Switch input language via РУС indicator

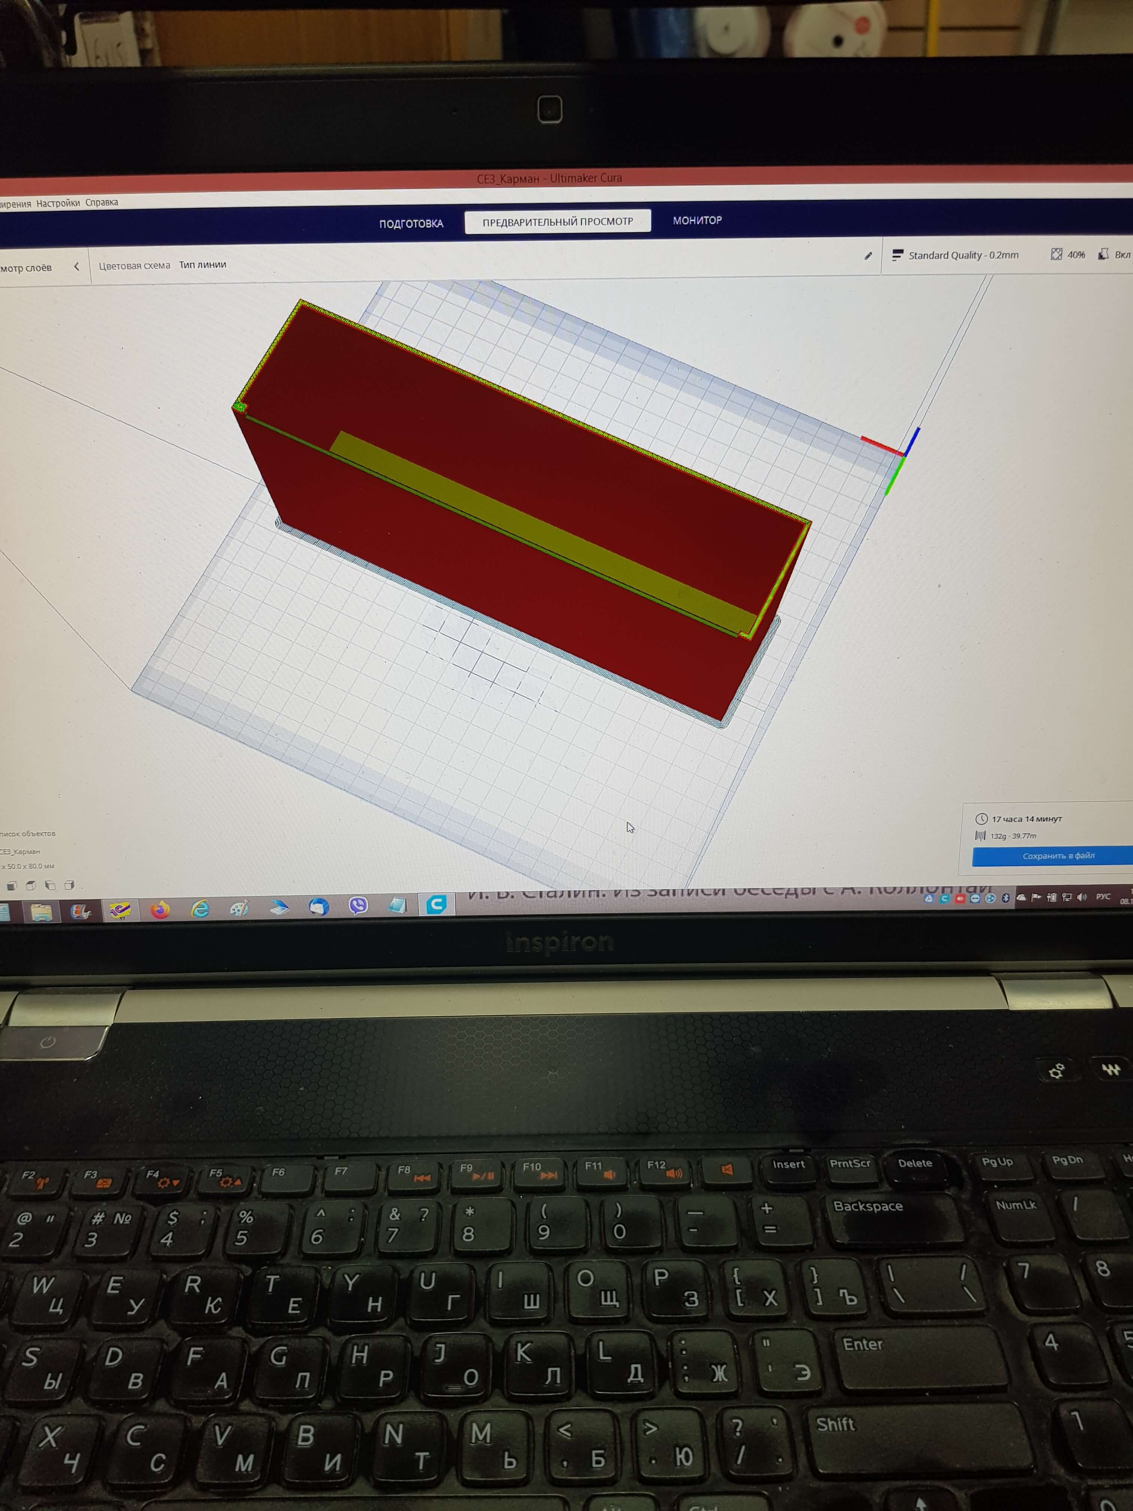(x=1103, y=896)
